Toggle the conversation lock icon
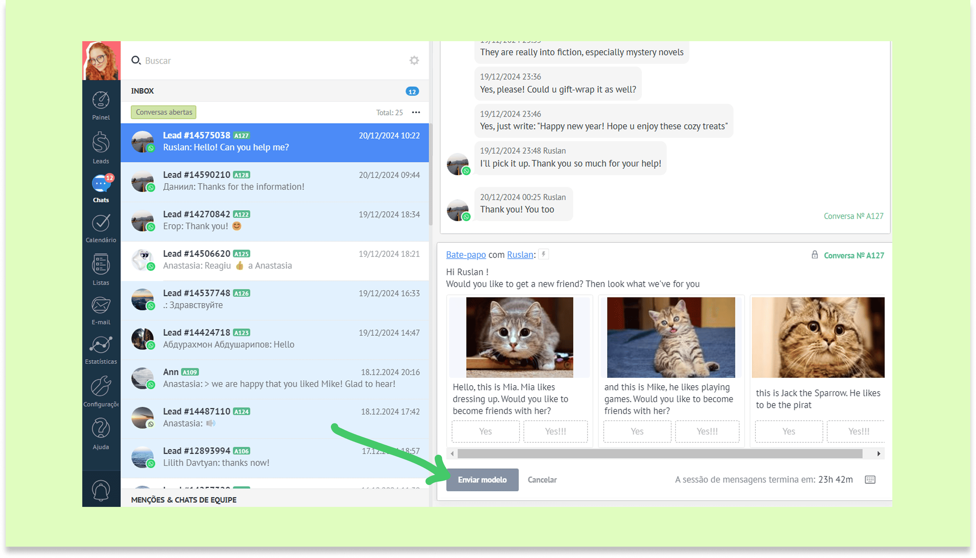Screen dimensions: 976x558 [814, 255]
